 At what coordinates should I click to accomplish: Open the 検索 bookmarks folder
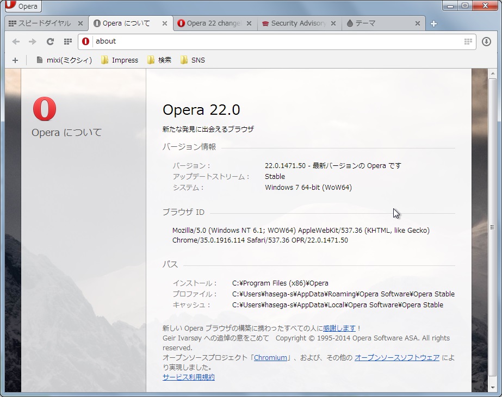point(159,60)
